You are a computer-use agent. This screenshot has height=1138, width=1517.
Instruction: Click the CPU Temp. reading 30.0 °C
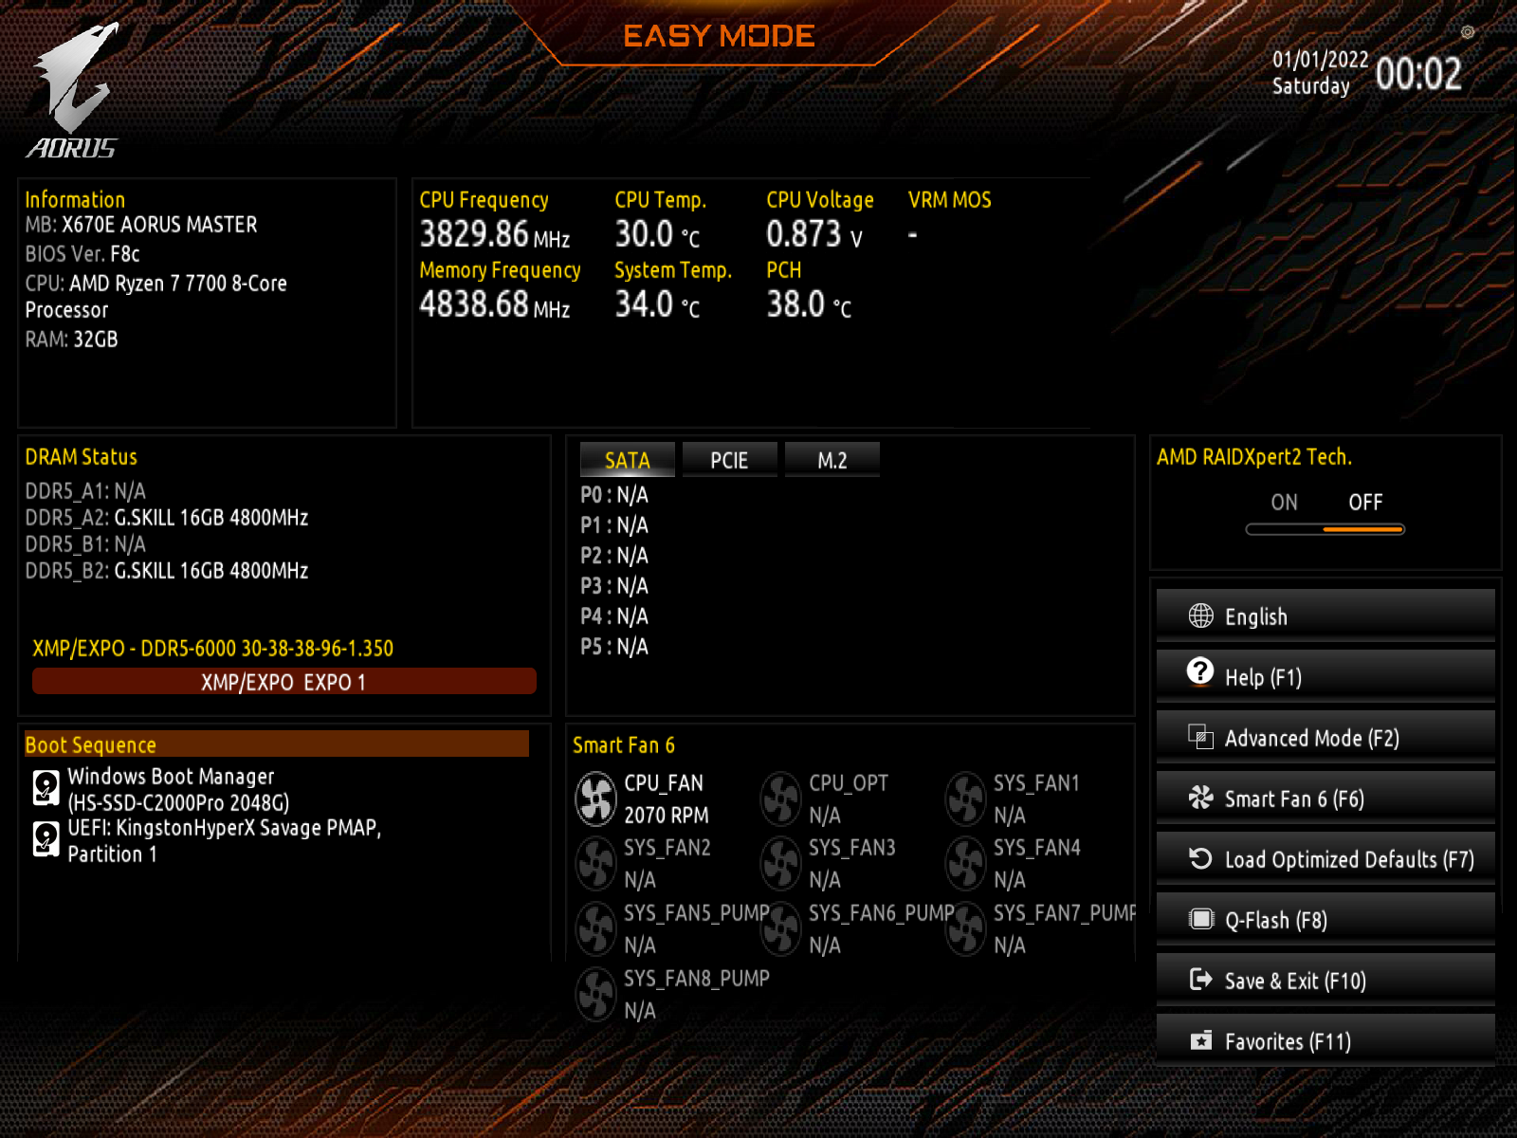coord(657,233)
